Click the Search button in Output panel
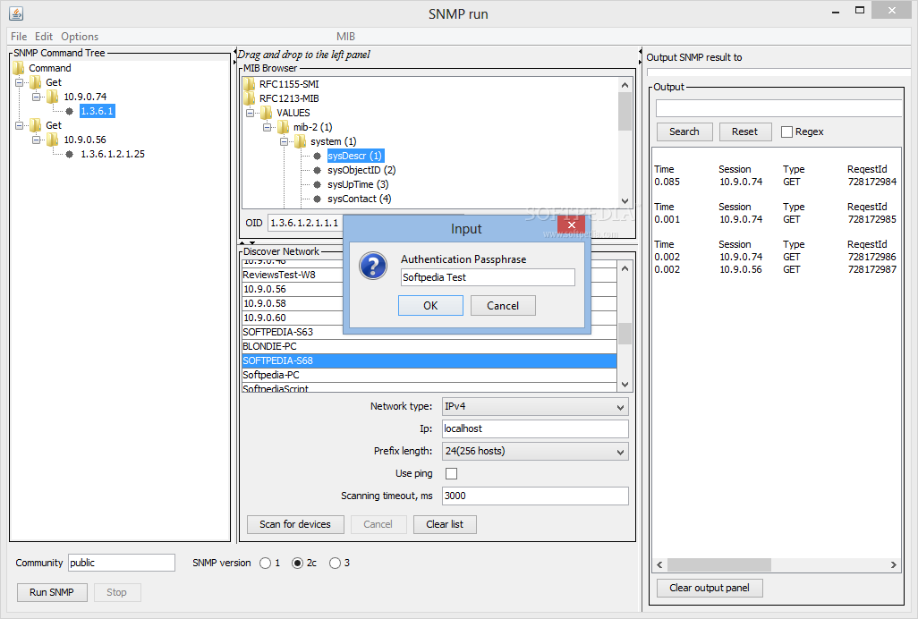The width and height of the screenshot is (918, 619). pos(684,131)
